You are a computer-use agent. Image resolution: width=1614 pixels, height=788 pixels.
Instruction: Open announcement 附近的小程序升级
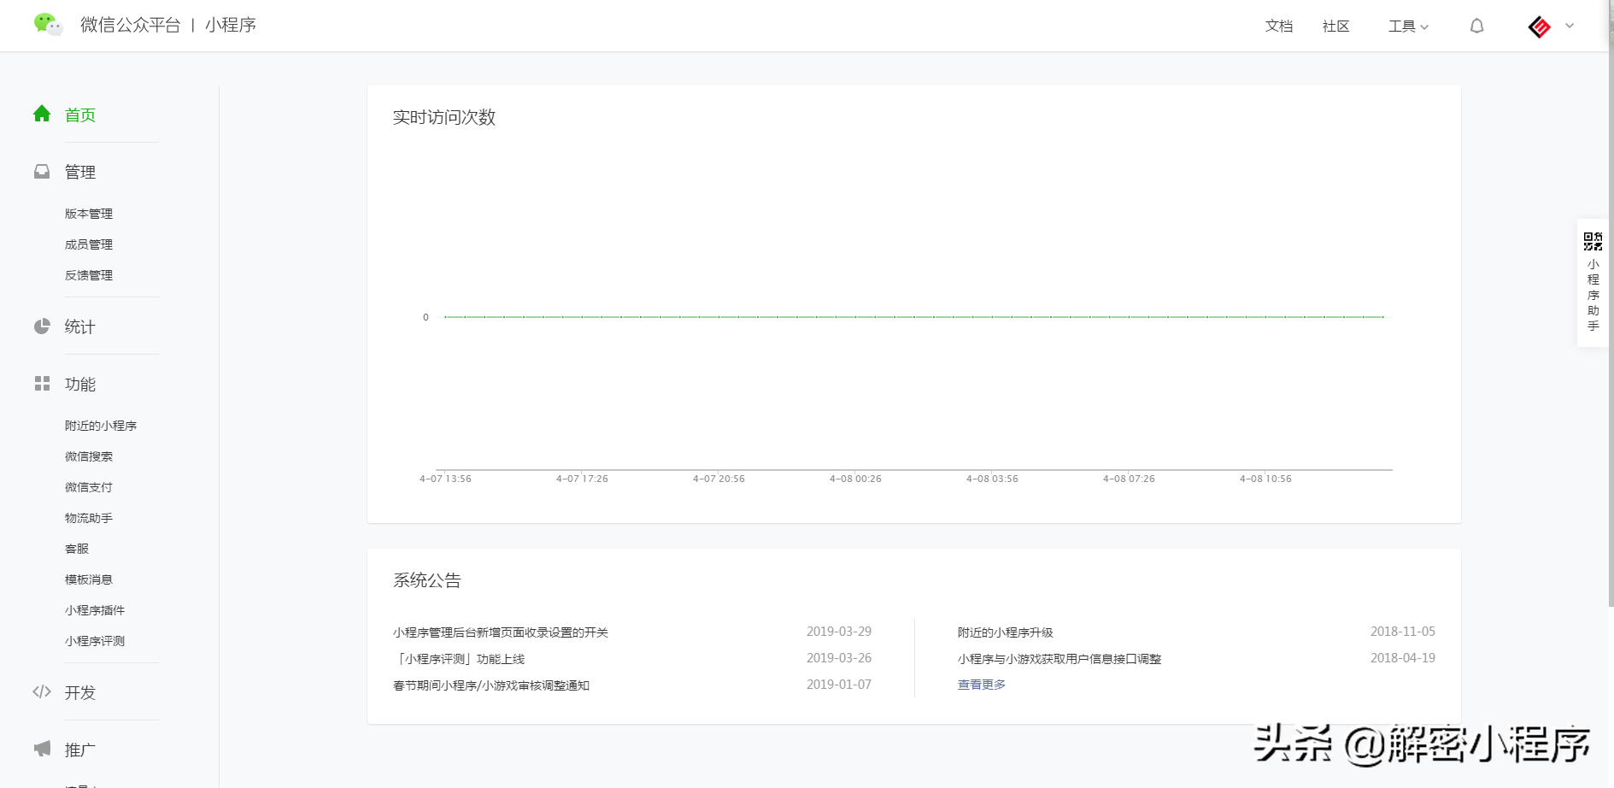coord(1006,632)
